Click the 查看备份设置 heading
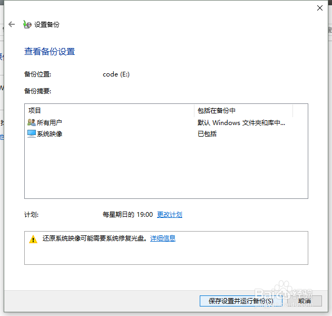The image size is (332, 316). coord(50,52)
